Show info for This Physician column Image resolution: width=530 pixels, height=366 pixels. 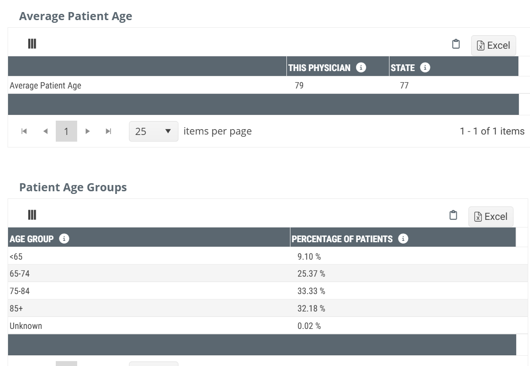point(361,67)
